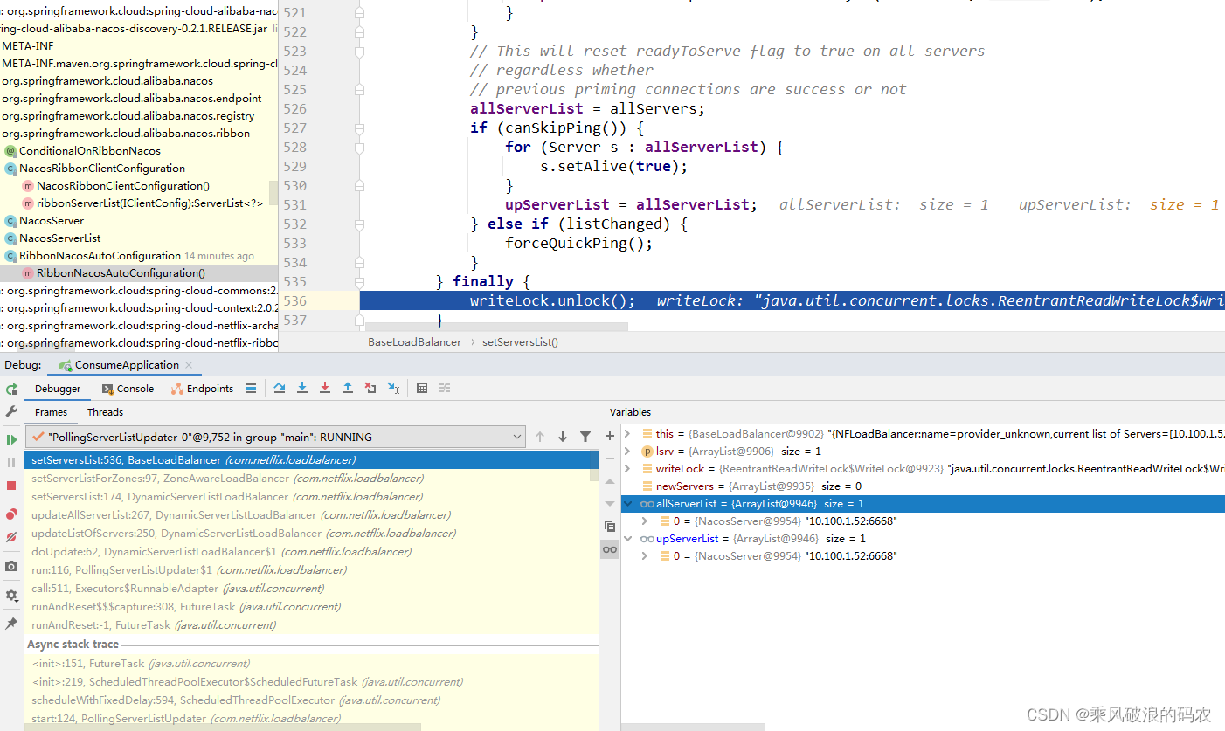Collapse the upServerList watch node
Viewport: 1225px width, 731px height.
coord(627,538)
